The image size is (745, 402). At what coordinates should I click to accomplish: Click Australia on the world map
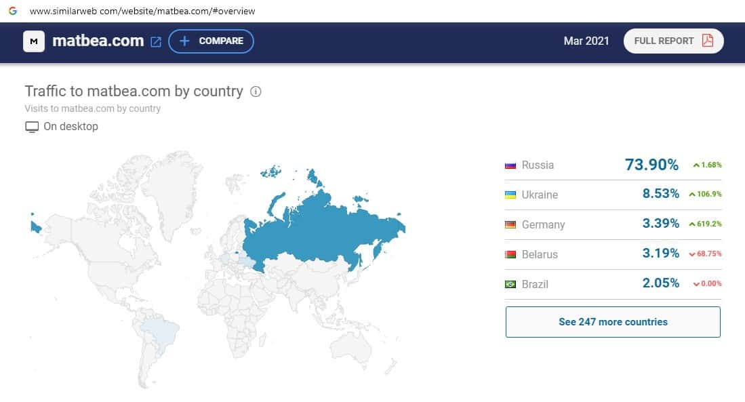tap(352, 349)
